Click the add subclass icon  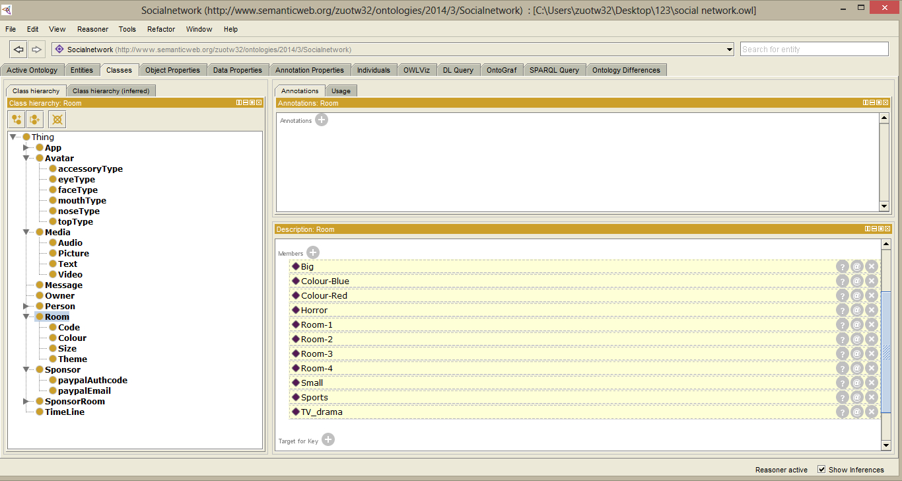pos(17,120)
